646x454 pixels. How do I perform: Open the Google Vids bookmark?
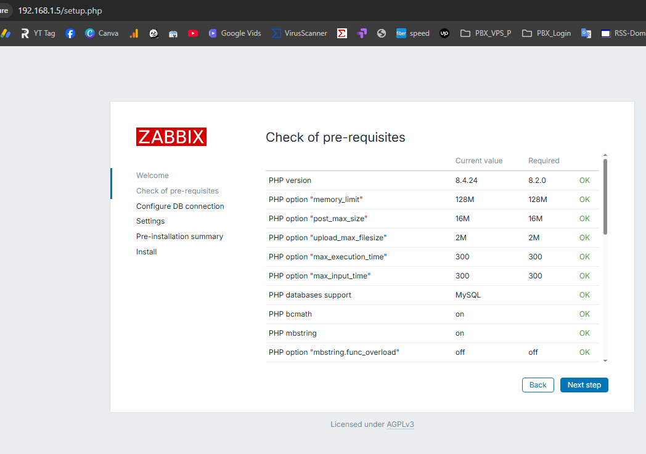coord(235,33)
